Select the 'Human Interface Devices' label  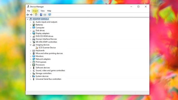pos(46,39)
